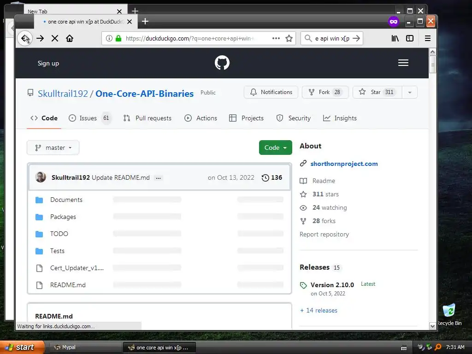Click the vertical scrollbar down arrow
The width and height of the screenshot is (472, 354).
pos(432,326)
